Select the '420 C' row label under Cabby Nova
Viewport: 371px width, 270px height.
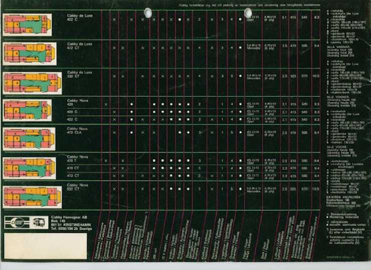(x=72, y=112)
